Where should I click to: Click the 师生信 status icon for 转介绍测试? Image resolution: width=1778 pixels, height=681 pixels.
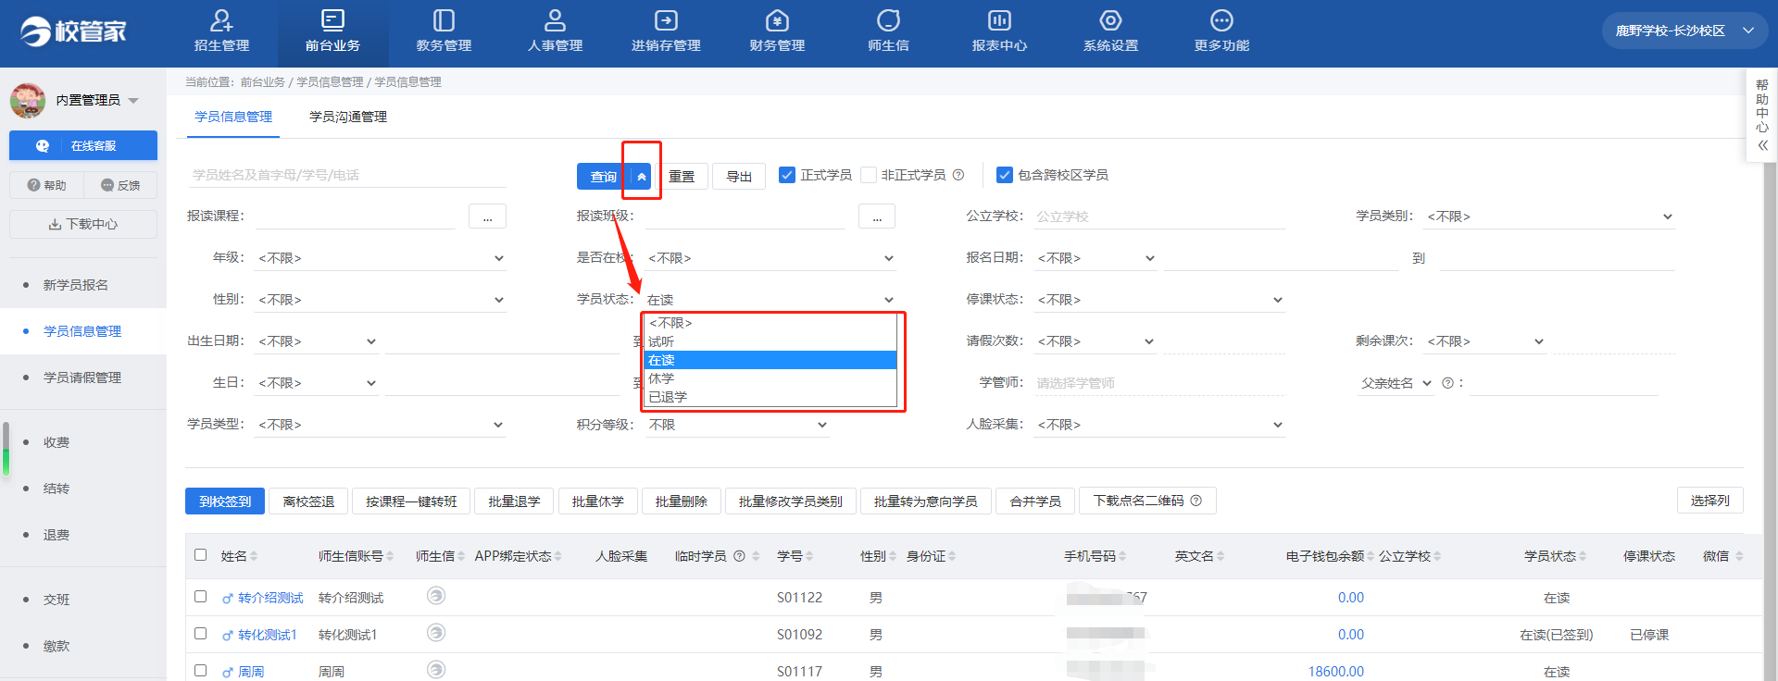436,596
